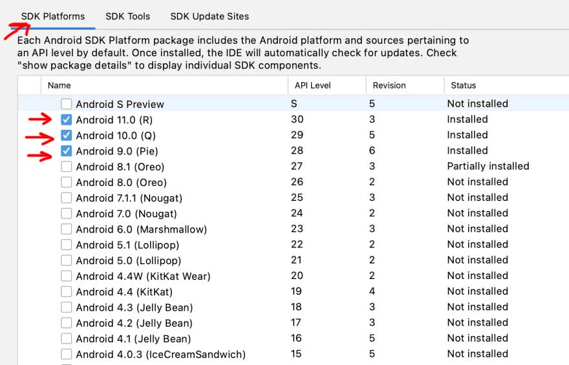Uncheck Android 11.0 (R) checkbox
Image resolution: width=569 pixels, height=365 pixels.
(67, 120)
